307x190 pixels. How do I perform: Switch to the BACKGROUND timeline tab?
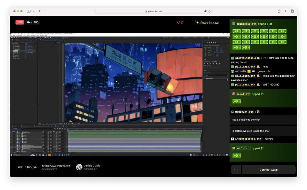click(26, 126)
